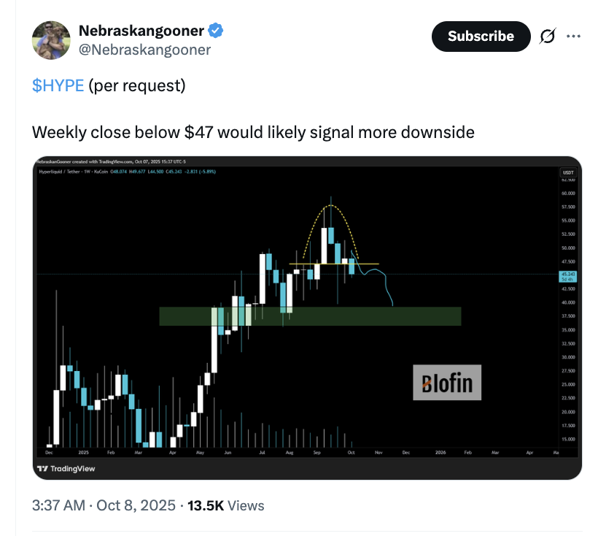598x536 pixels.
Task: Click the USDT currency label
Action: 568,172
